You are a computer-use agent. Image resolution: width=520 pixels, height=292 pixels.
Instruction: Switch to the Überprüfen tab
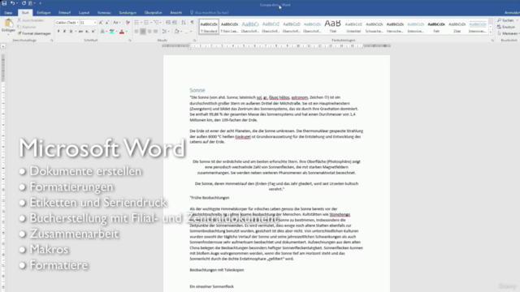point(153,13)
